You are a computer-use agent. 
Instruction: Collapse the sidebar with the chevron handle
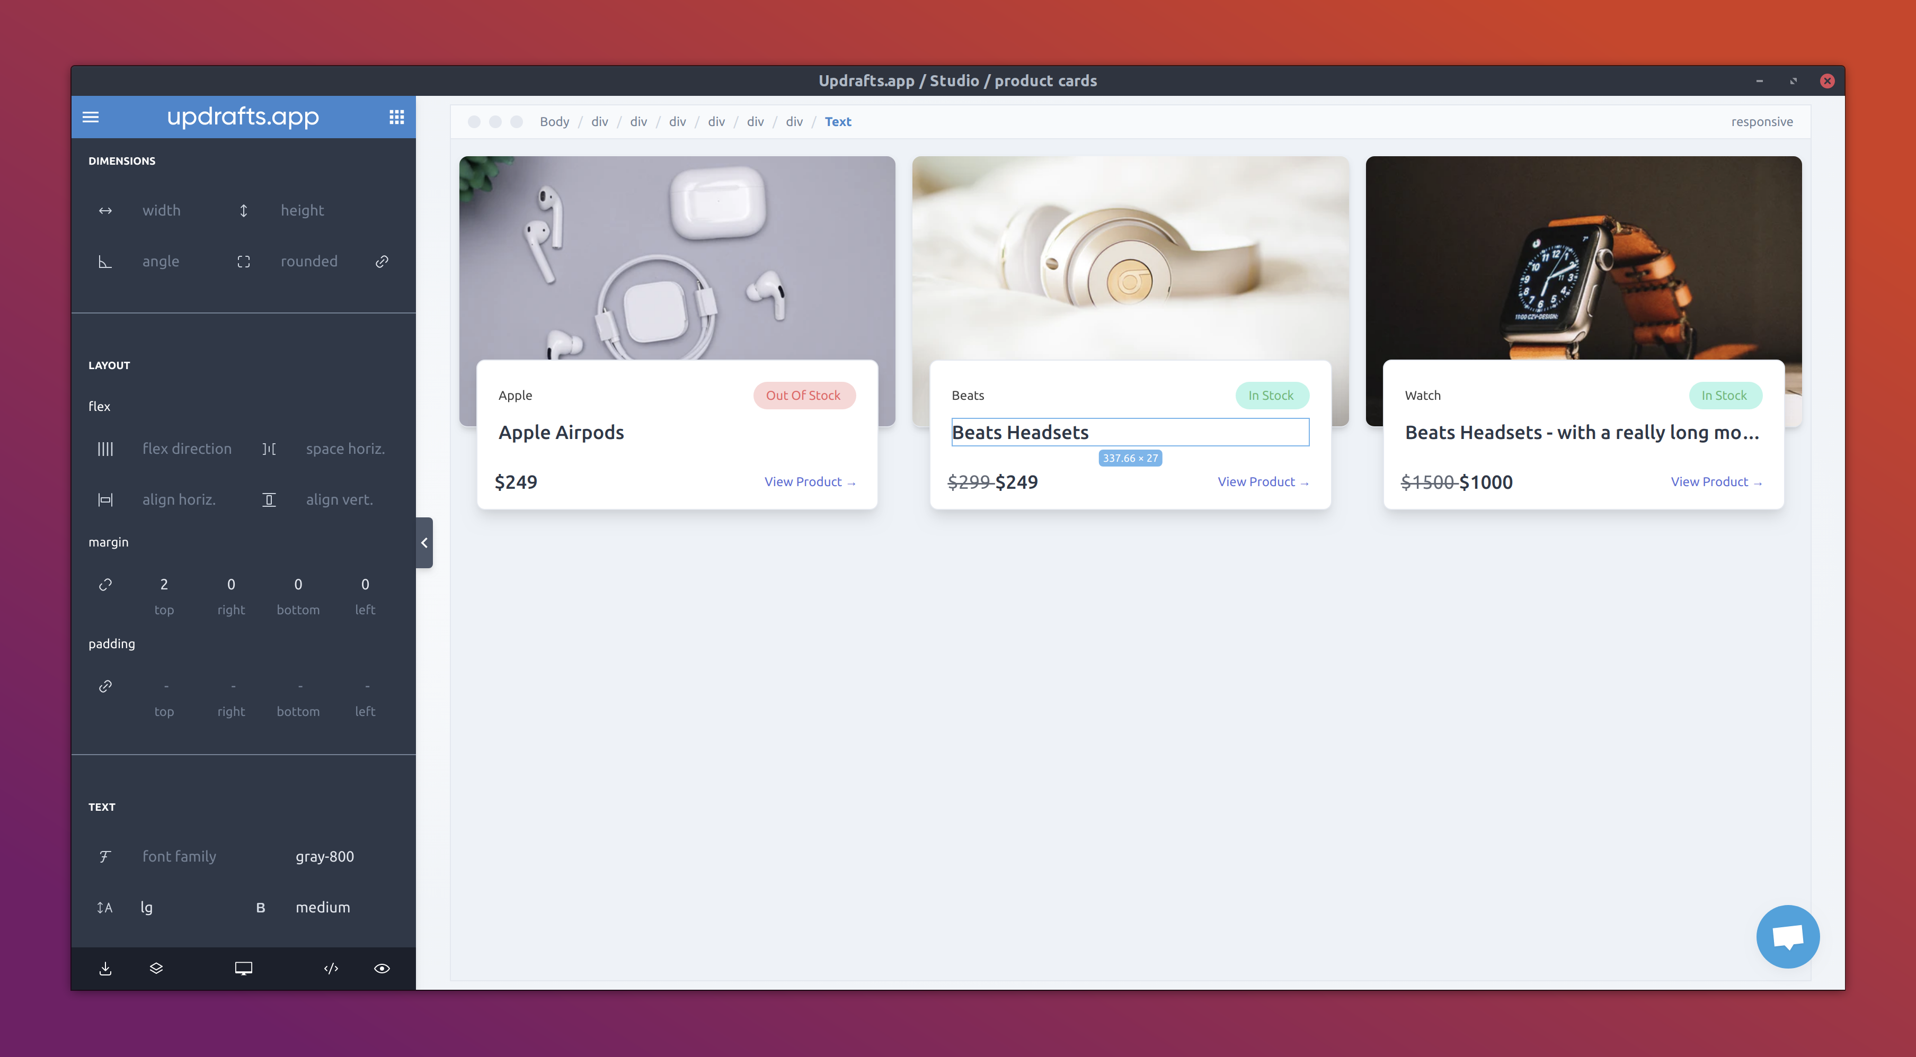424,543
